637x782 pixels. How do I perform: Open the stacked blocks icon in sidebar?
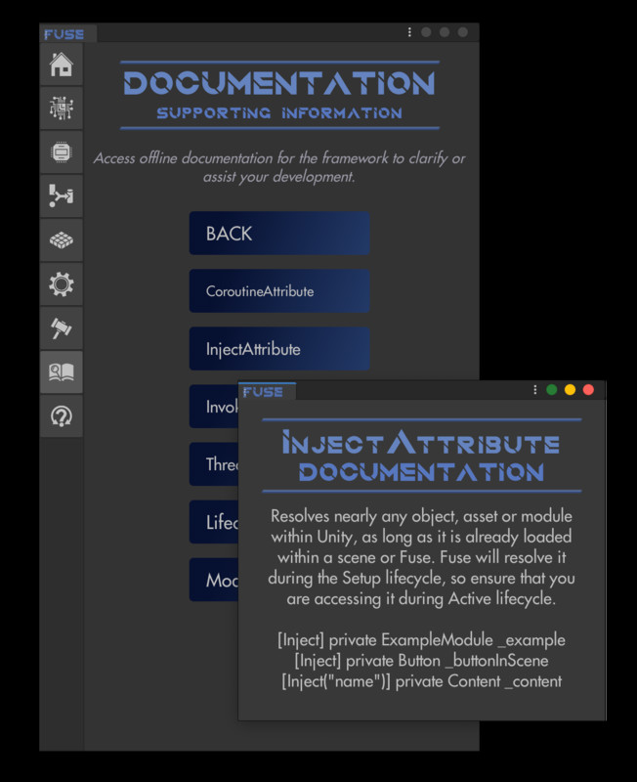point(62,239)
